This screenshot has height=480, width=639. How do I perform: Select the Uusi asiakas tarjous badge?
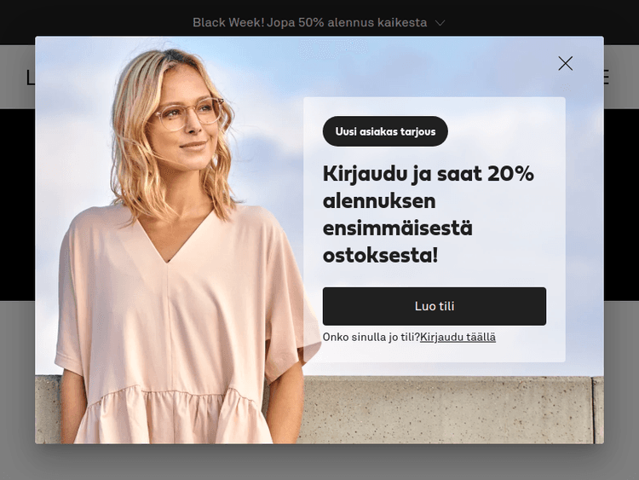[x=385, y=131]
